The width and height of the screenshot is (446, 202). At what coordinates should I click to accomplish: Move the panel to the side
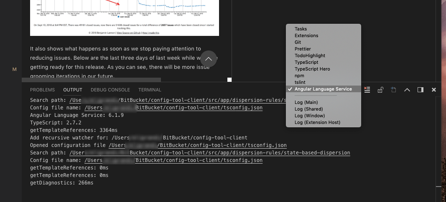tap(421, 90)
